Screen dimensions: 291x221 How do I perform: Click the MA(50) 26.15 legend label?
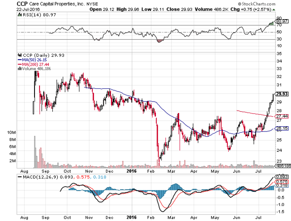pyautogui.click(x=35, y=60)
